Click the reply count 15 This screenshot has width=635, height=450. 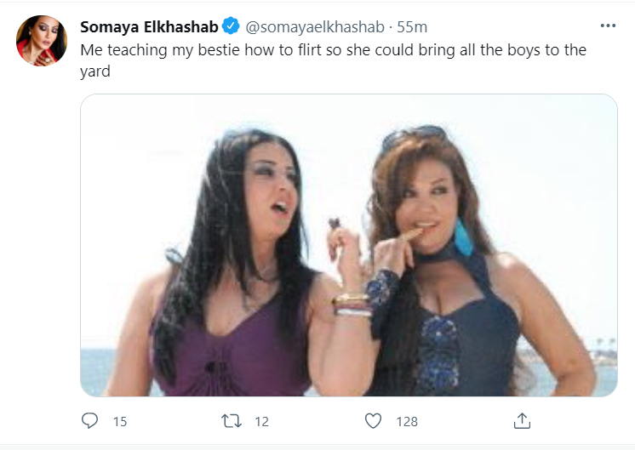(x=119, y=421)
